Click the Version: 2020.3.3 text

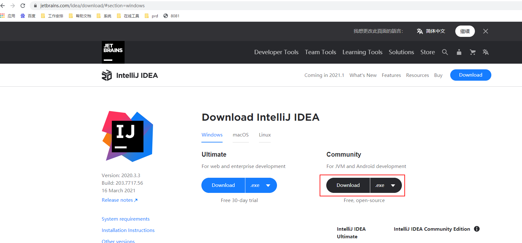(x=121, y=176)
